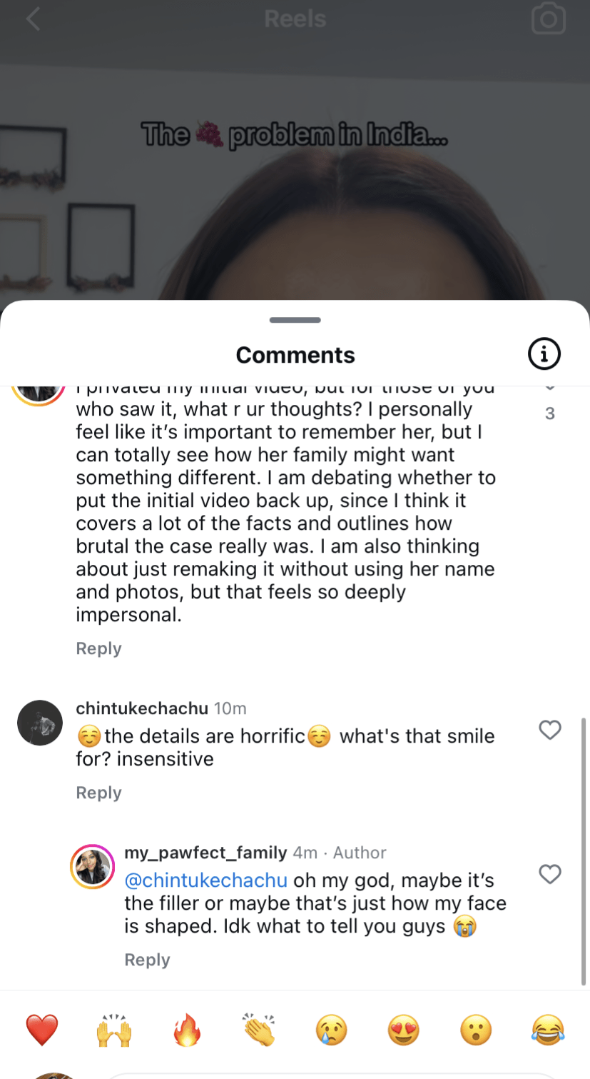The width and height of the screenshot is (590, 1079).
Task: Tap the comments sheet drag handle
Action: pyautogui.click(x=295, y=320)
